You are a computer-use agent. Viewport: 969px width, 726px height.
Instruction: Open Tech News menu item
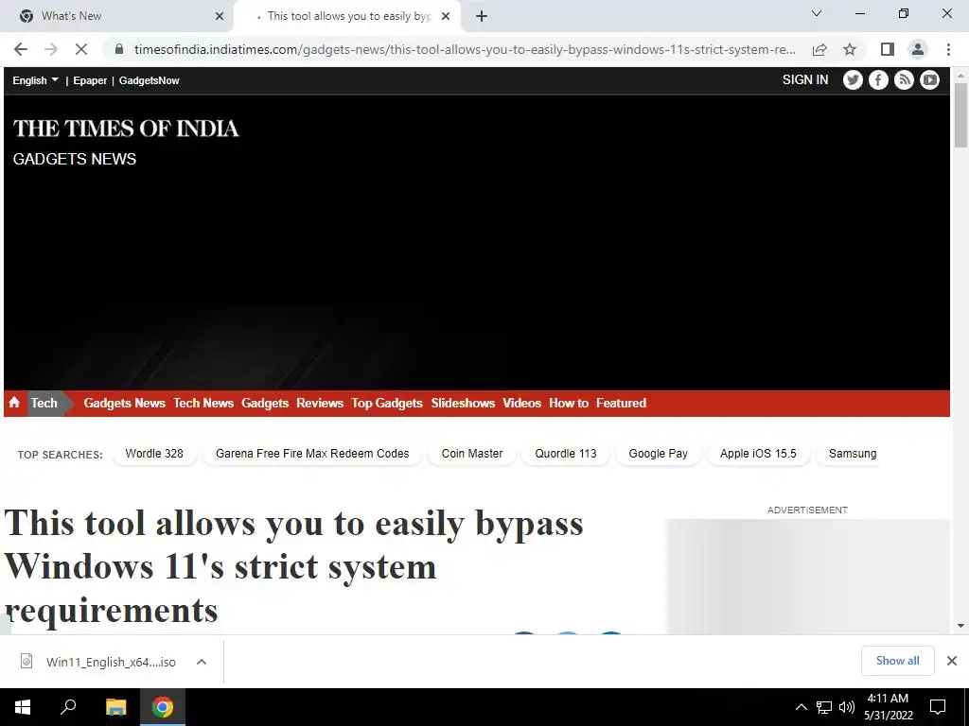tap(203, 403)
